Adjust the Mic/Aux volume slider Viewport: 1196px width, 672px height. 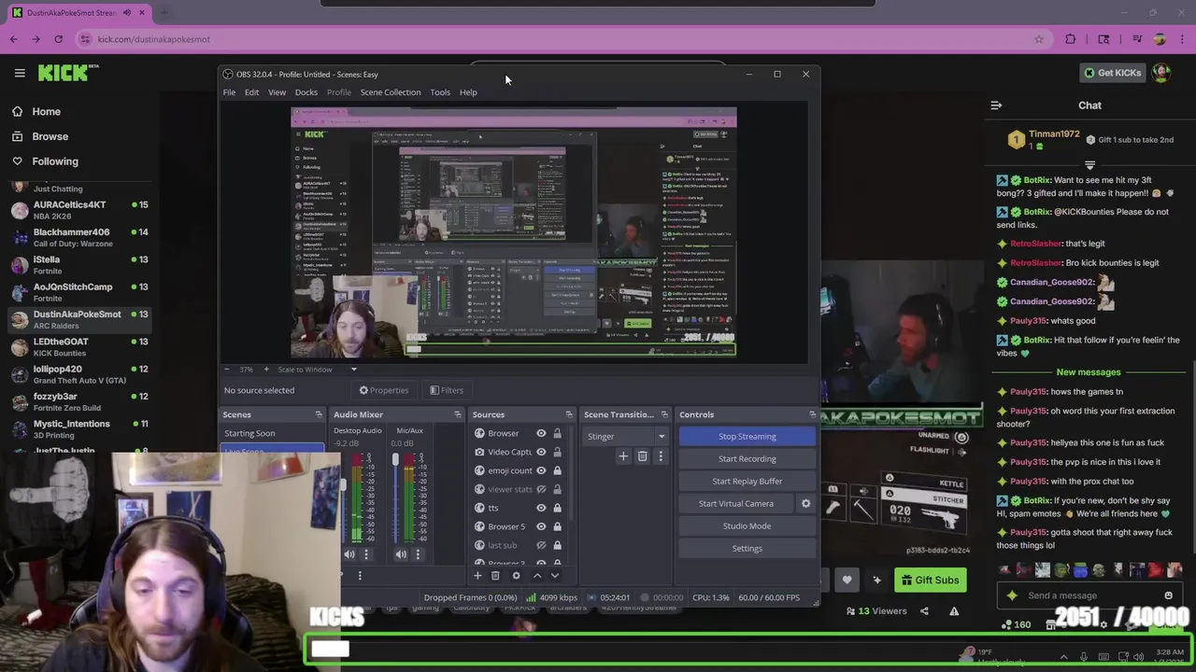395,458
